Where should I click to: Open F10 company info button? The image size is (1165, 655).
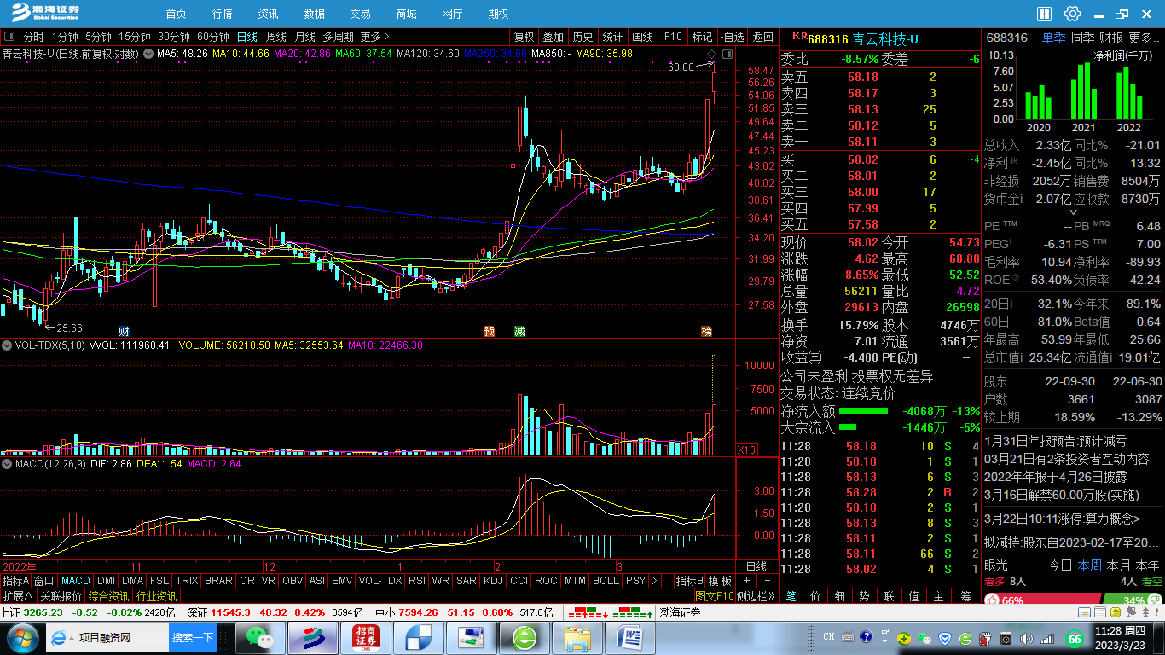[673, 37]
